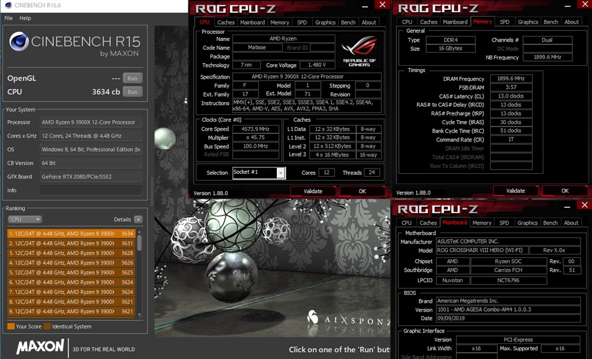Open SPD tab in CPU-Z Memory window
The width and height of the screenshot is (592, 359).
(505, 22)
